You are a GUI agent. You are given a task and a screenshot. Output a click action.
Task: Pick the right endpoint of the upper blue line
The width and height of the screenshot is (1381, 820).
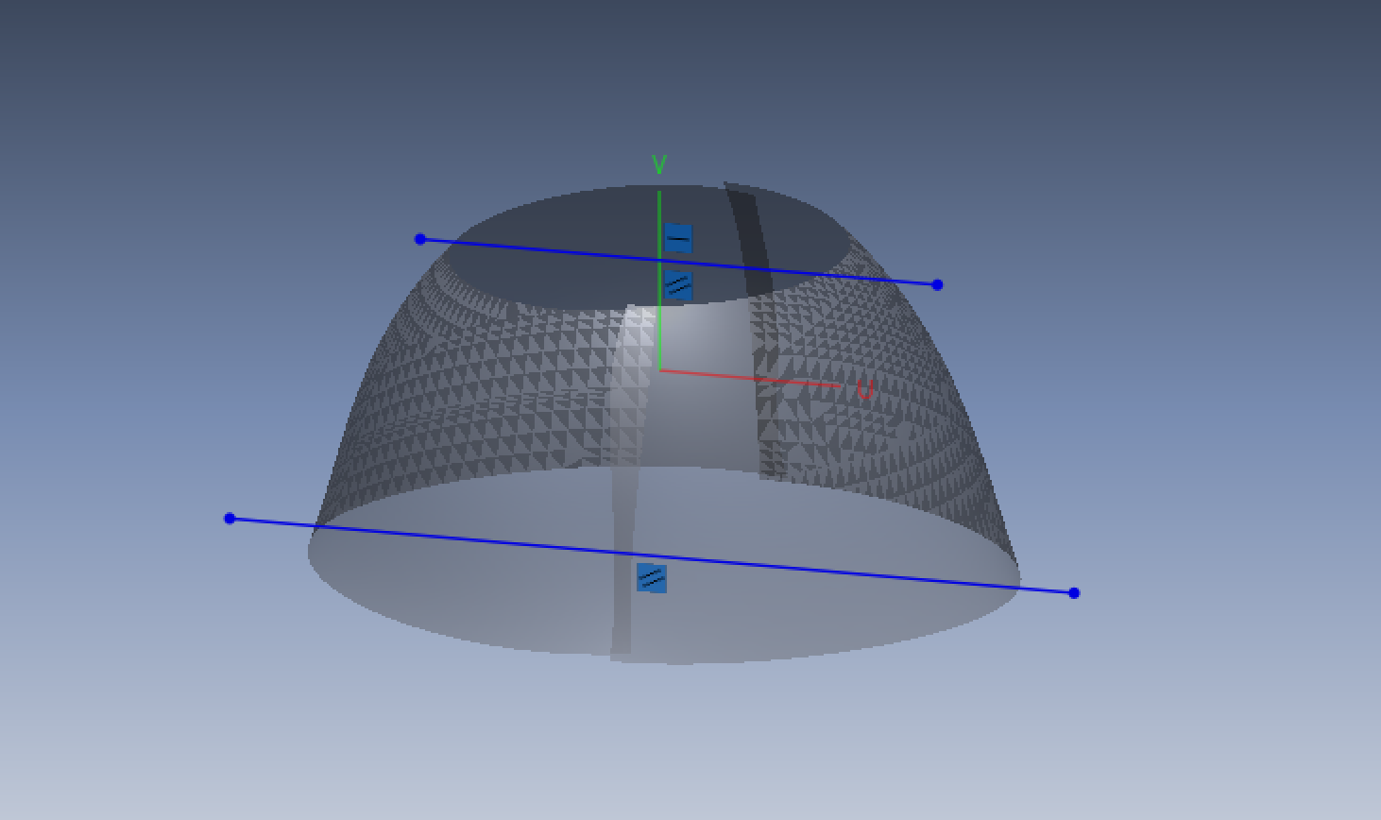[937, 284]
